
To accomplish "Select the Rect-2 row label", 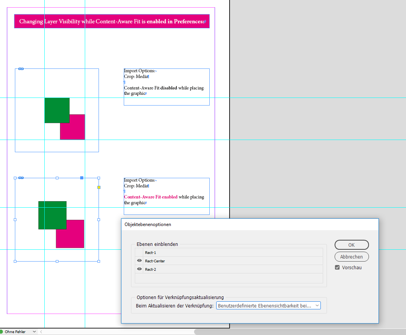I will click(x=150, y=269).
